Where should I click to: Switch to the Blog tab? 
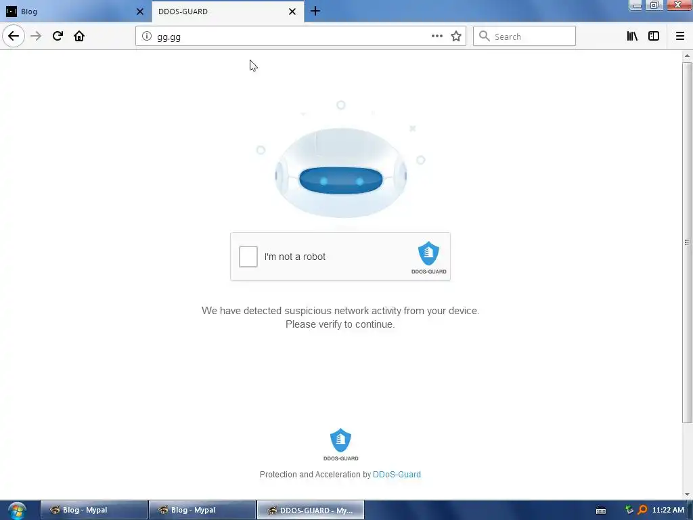[75, 12]
